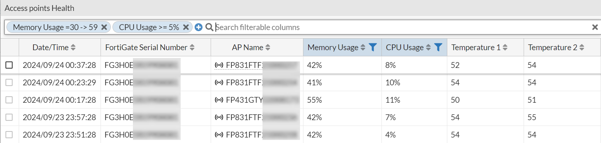Sort by Date/Time column arrows
Image resolution: width=601 pixels, height=143 pixels.
tap(73, 47)
